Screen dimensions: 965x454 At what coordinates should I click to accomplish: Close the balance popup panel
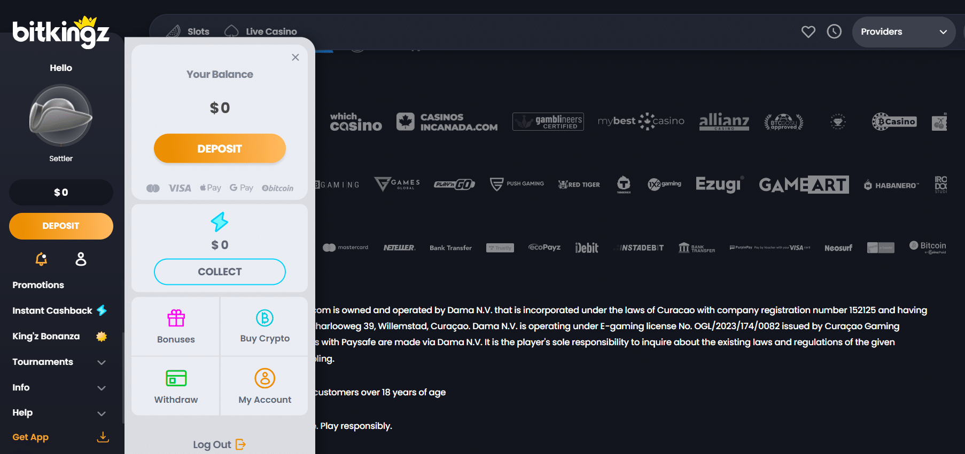pyautogui.click(x=295, y=58)
